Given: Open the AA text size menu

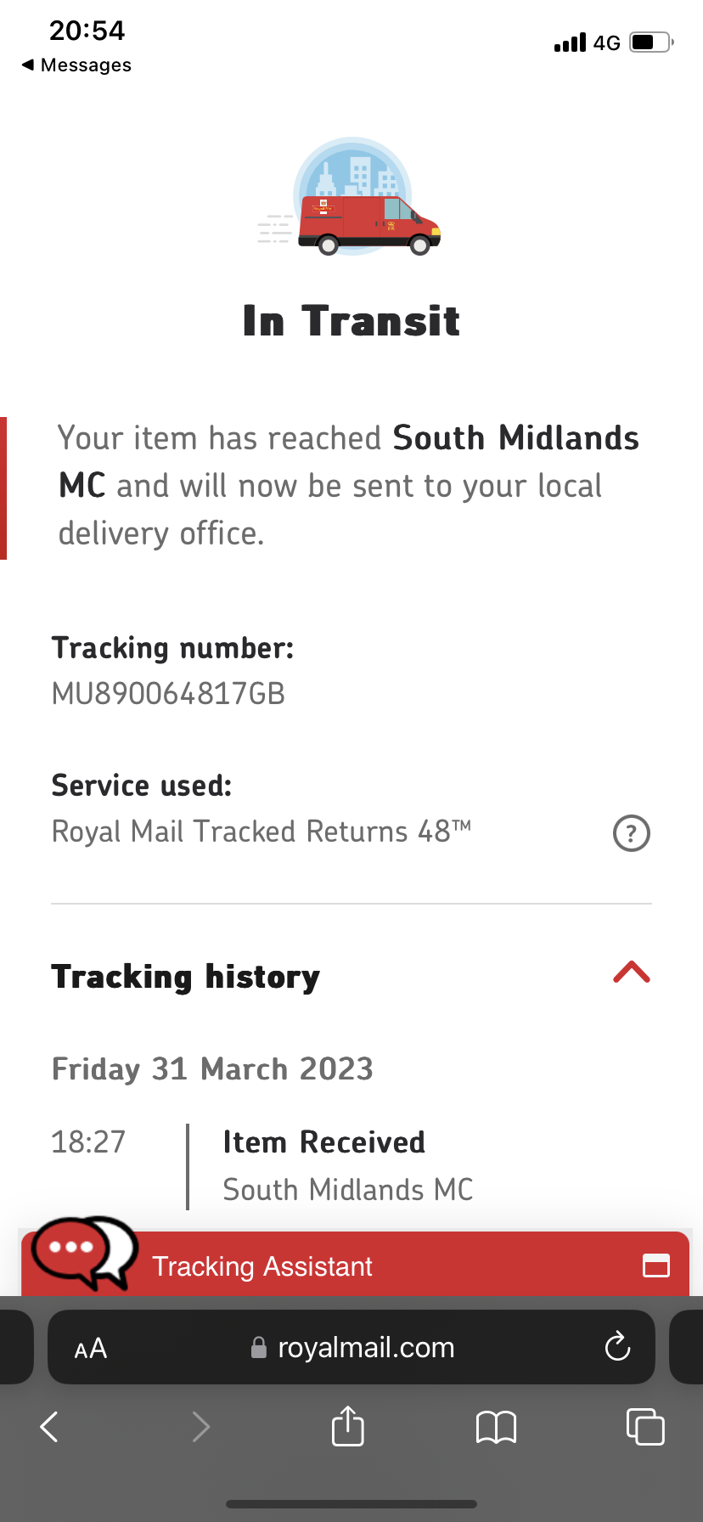Looking at the screenshot, I should coord(91,1348).
